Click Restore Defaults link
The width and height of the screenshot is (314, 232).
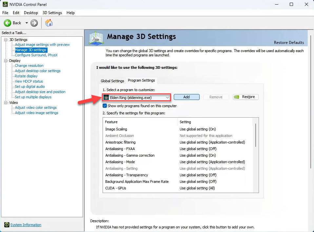coord(289,43)
